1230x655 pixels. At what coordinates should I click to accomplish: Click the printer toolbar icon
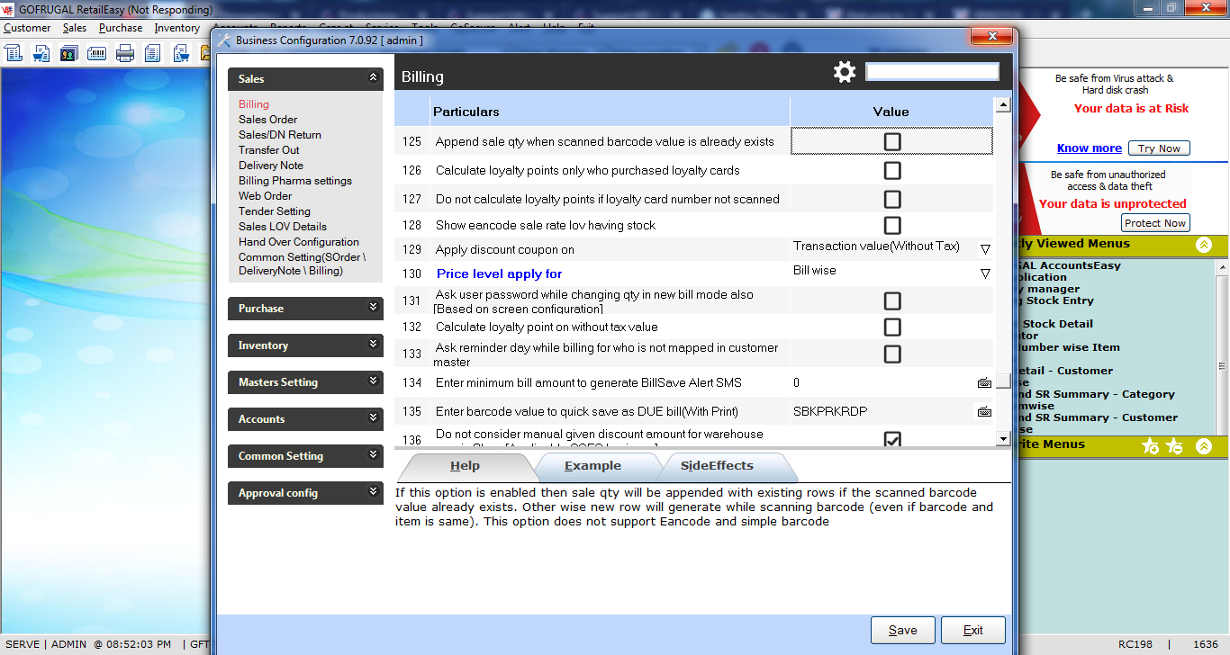125,54
